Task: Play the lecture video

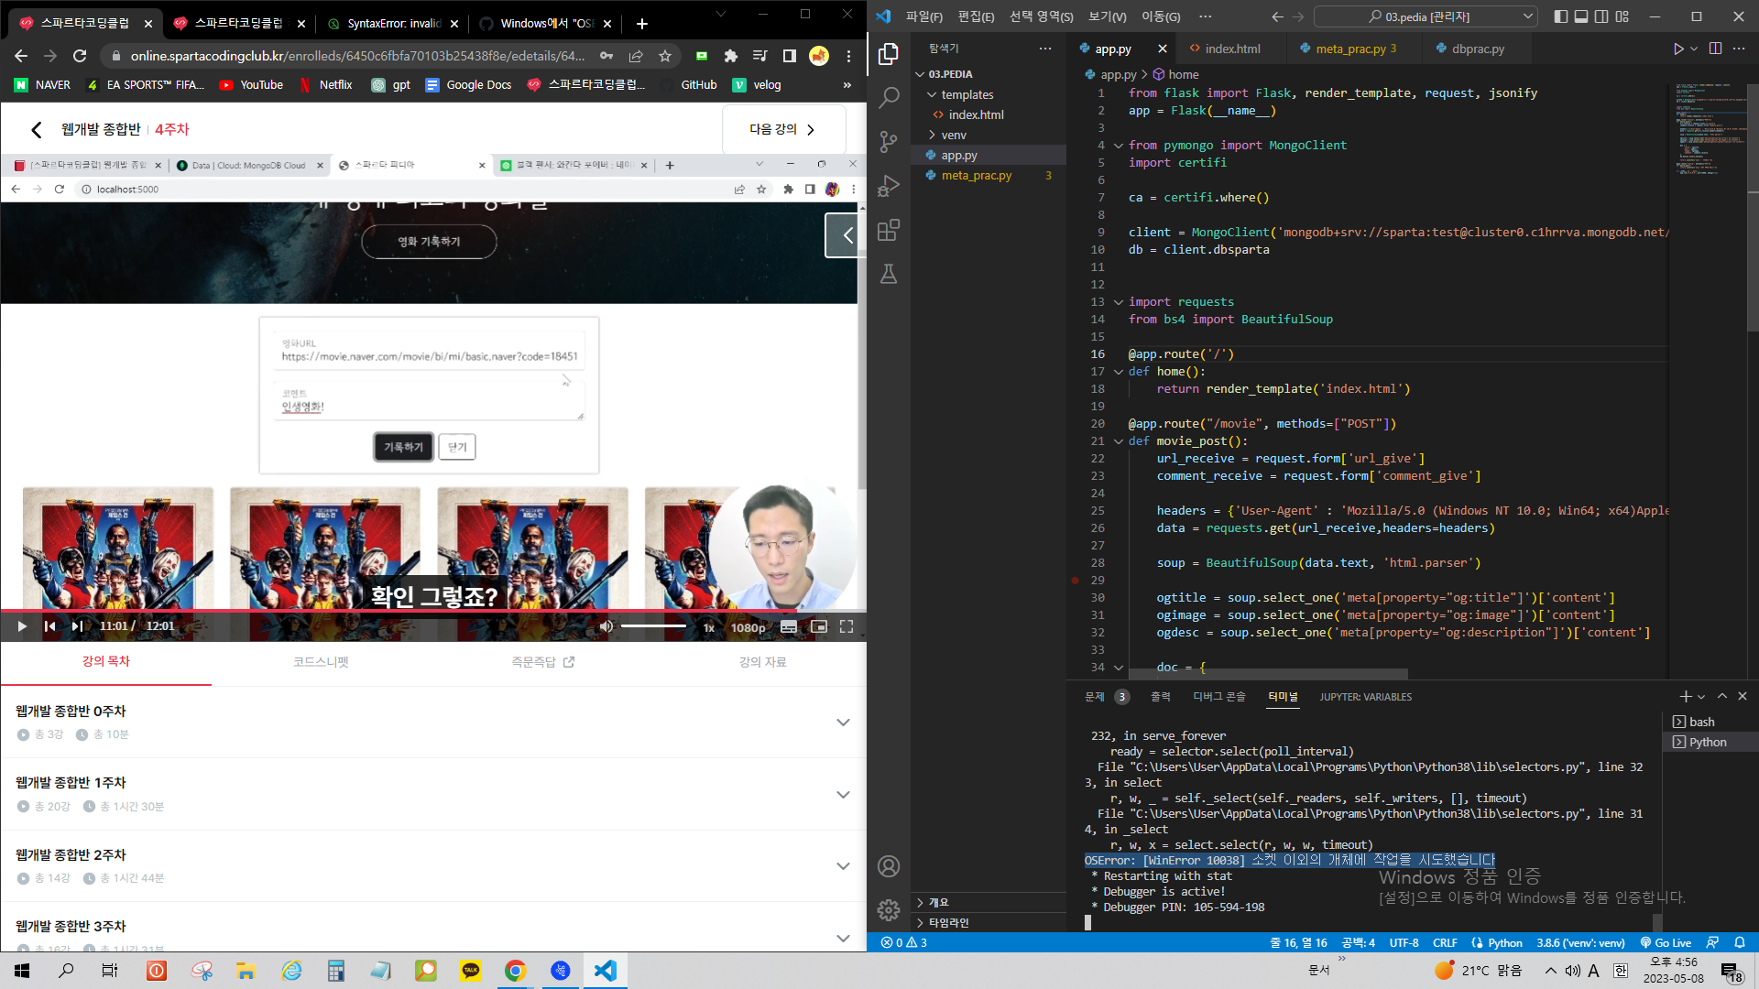Action: tap(22, 626)
